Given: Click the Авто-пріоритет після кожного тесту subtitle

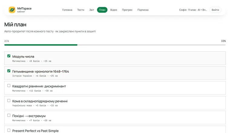Looking at the screenshot, I should tap(50, 31).
